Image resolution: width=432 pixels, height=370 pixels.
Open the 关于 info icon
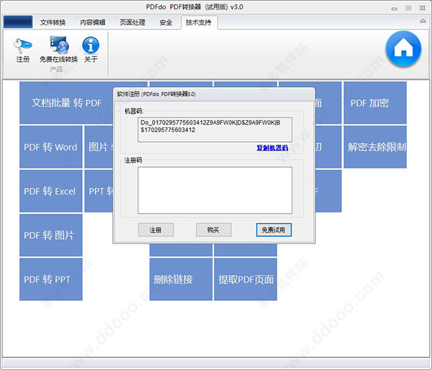(91, 50)
